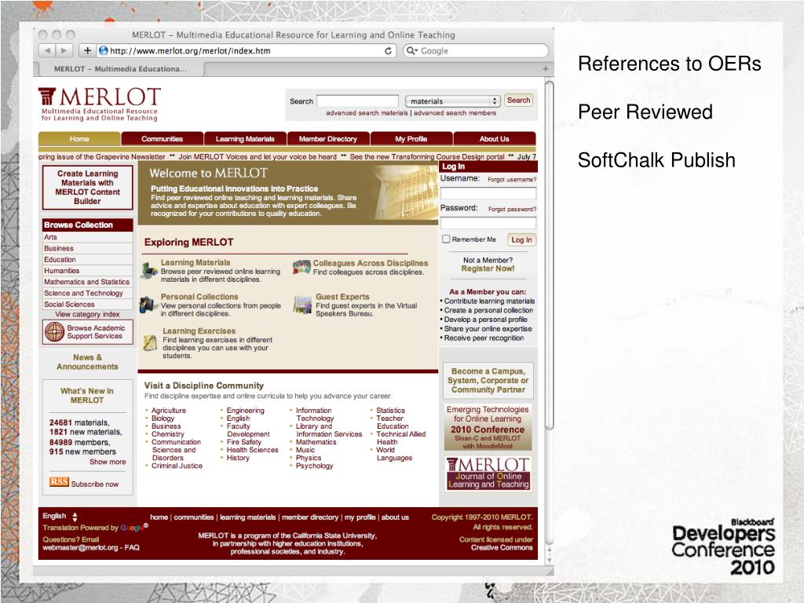This screenshot has width=804, height=603.
Task: Open Create Learning Materials with Content Builder
Action: [88, 188]
